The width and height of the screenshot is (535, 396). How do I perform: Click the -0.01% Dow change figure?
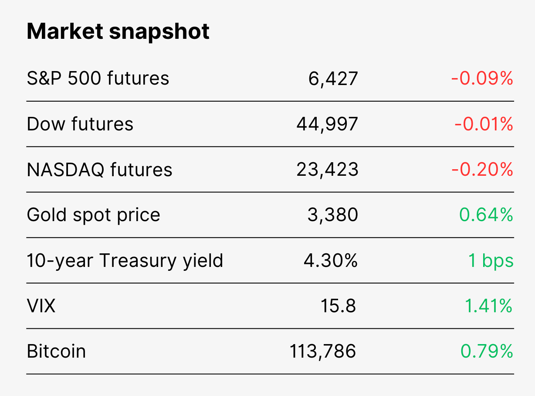tap(484, 124)
